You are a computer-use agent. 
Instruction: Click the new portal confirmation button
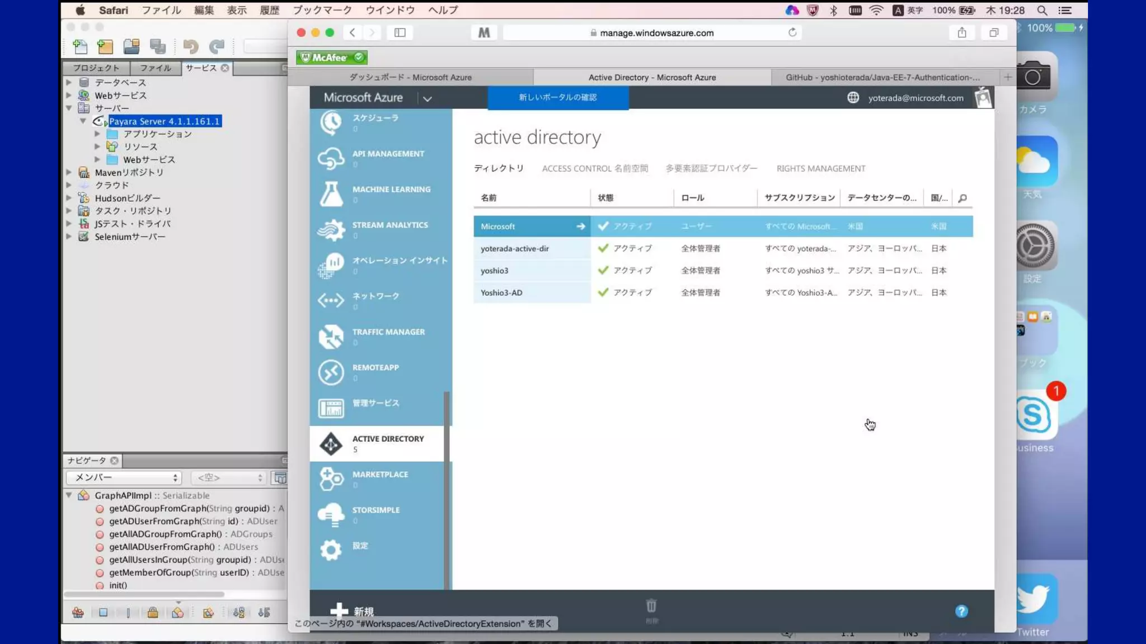(558, 97)
